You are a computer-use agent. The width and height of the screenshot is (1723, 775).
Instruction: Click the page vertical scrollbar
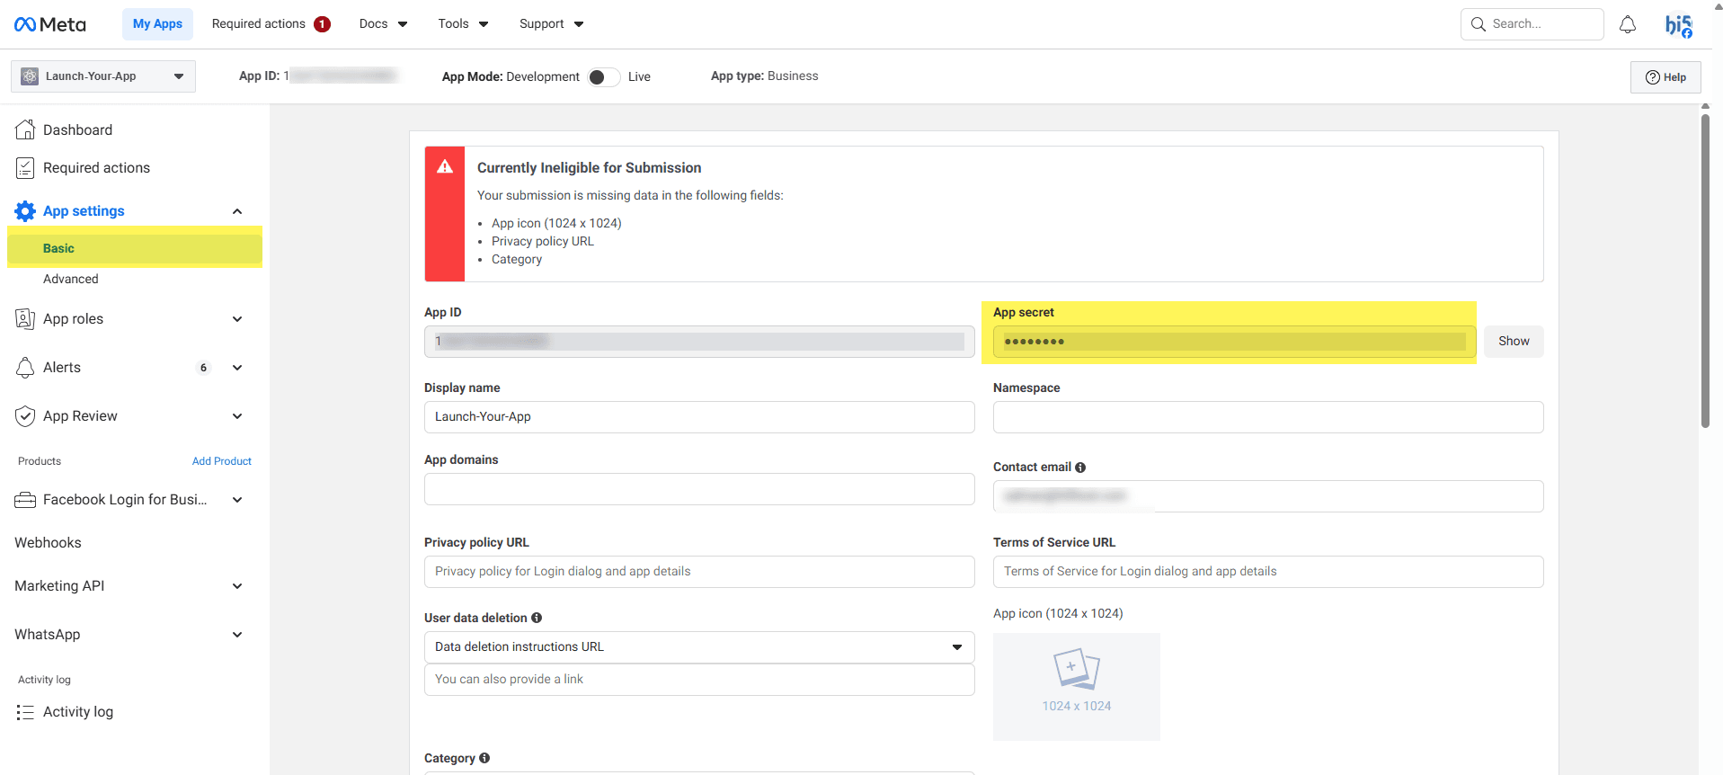coord(1705,270)
